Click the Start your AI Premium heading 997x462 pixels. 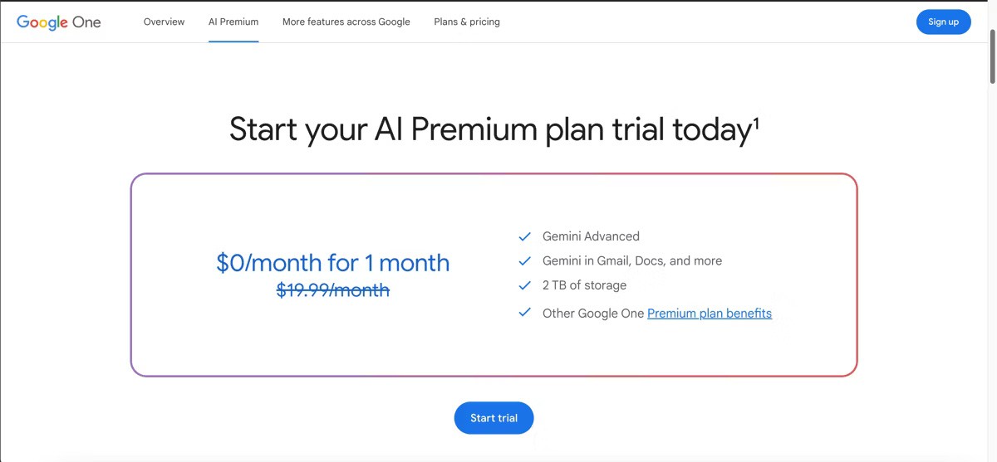[x=489, y=130]
